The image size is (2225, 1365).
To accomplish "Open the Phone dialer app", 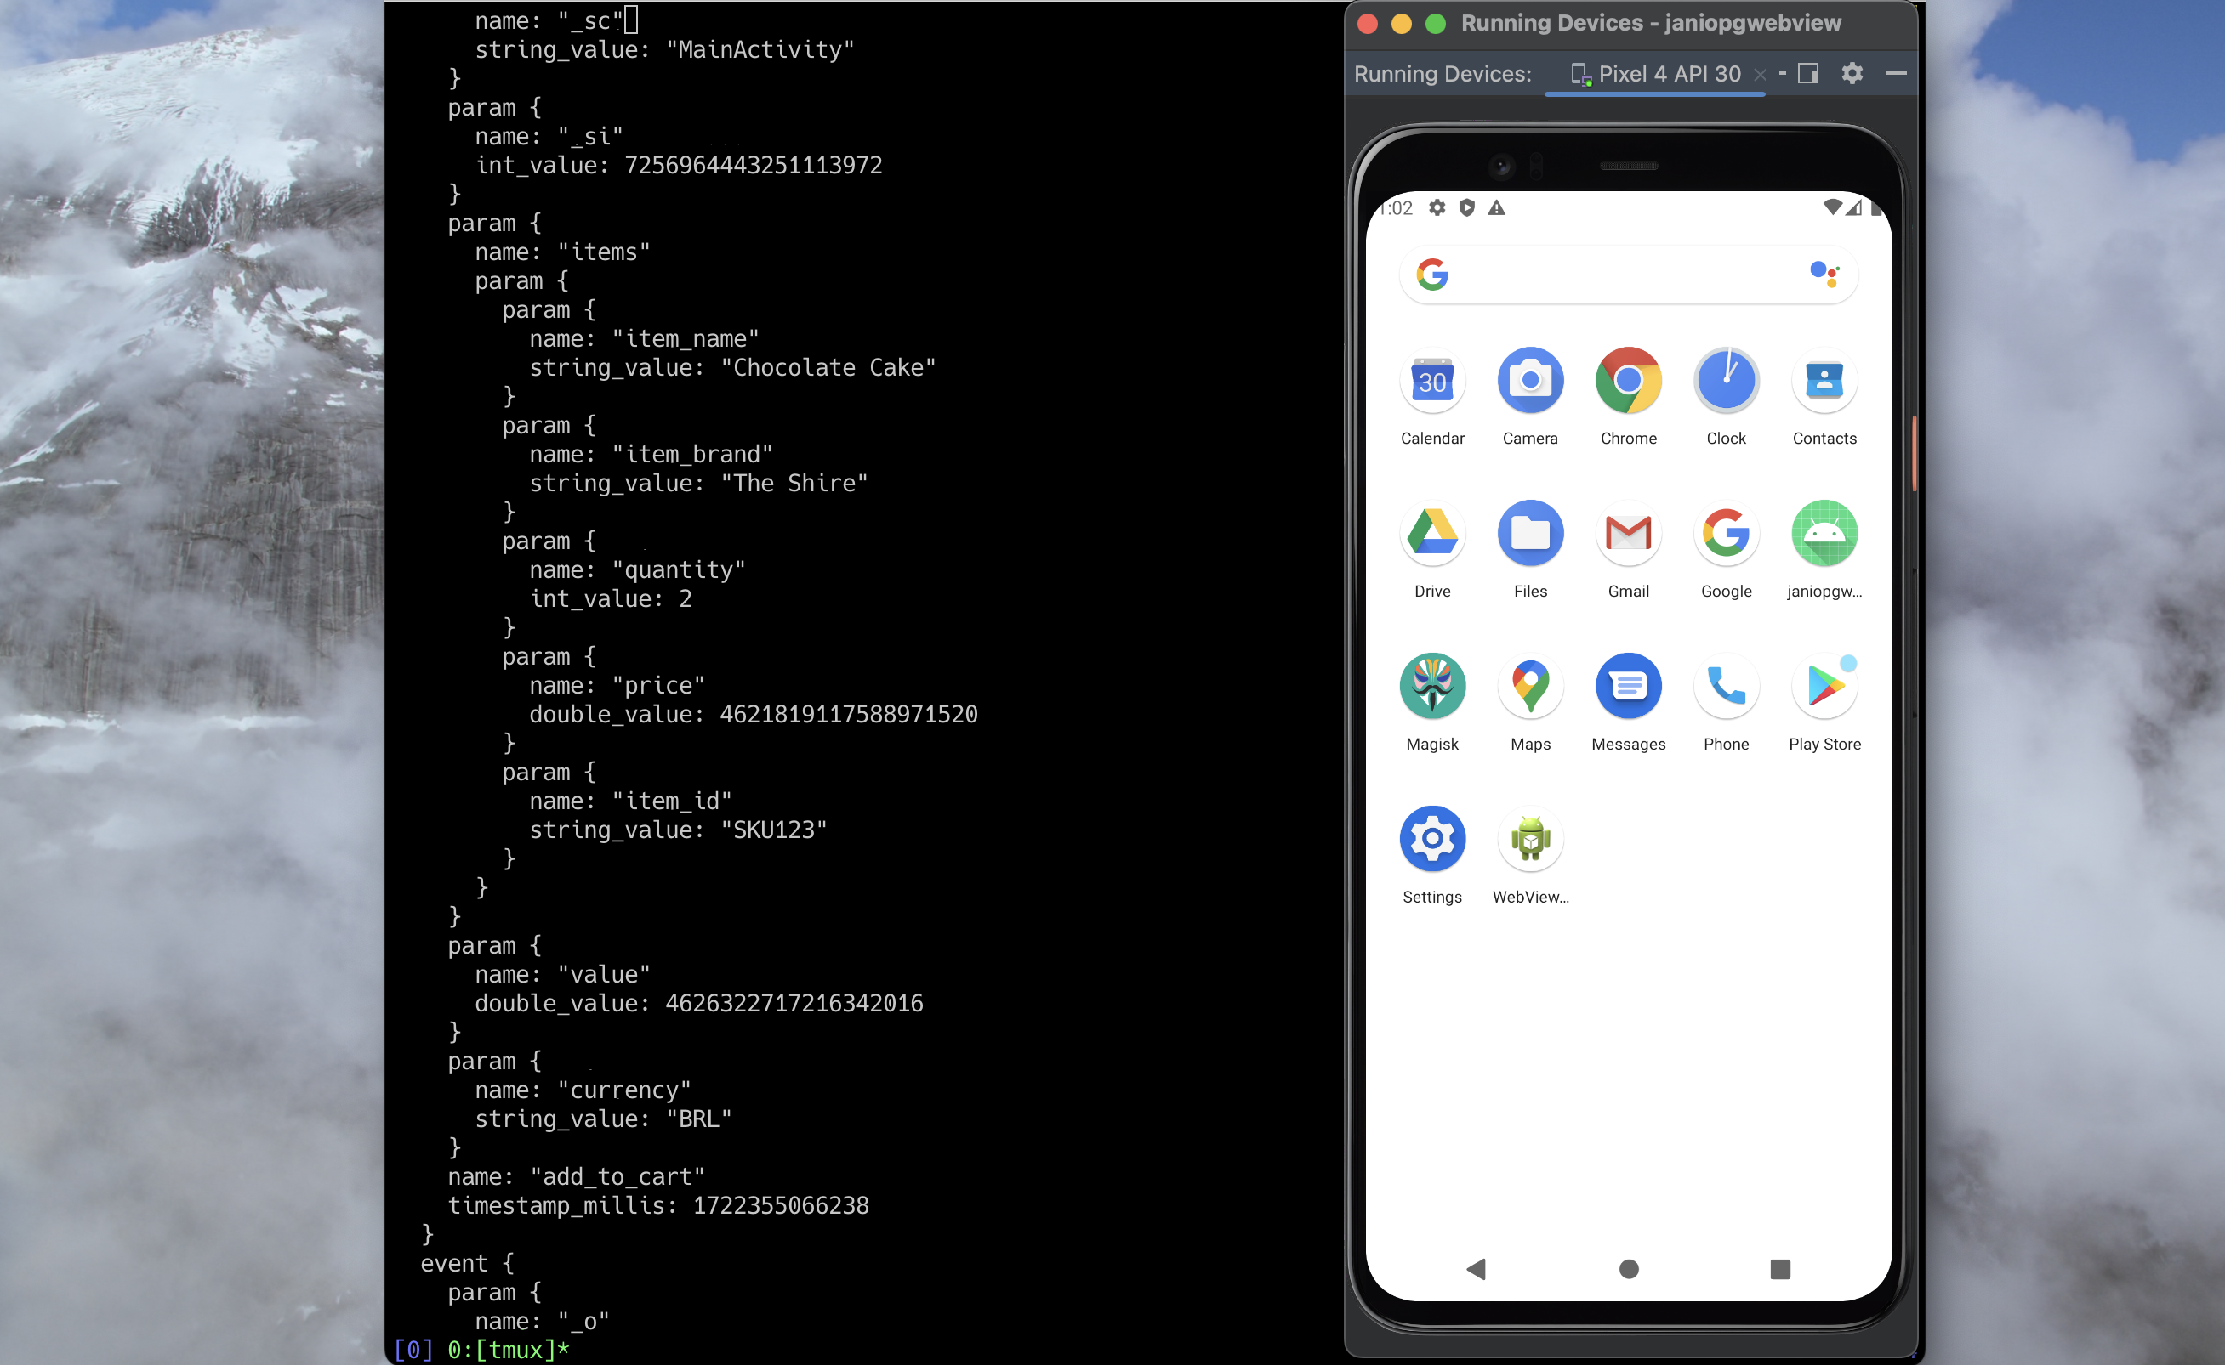I will click(x=1726, y=686).
